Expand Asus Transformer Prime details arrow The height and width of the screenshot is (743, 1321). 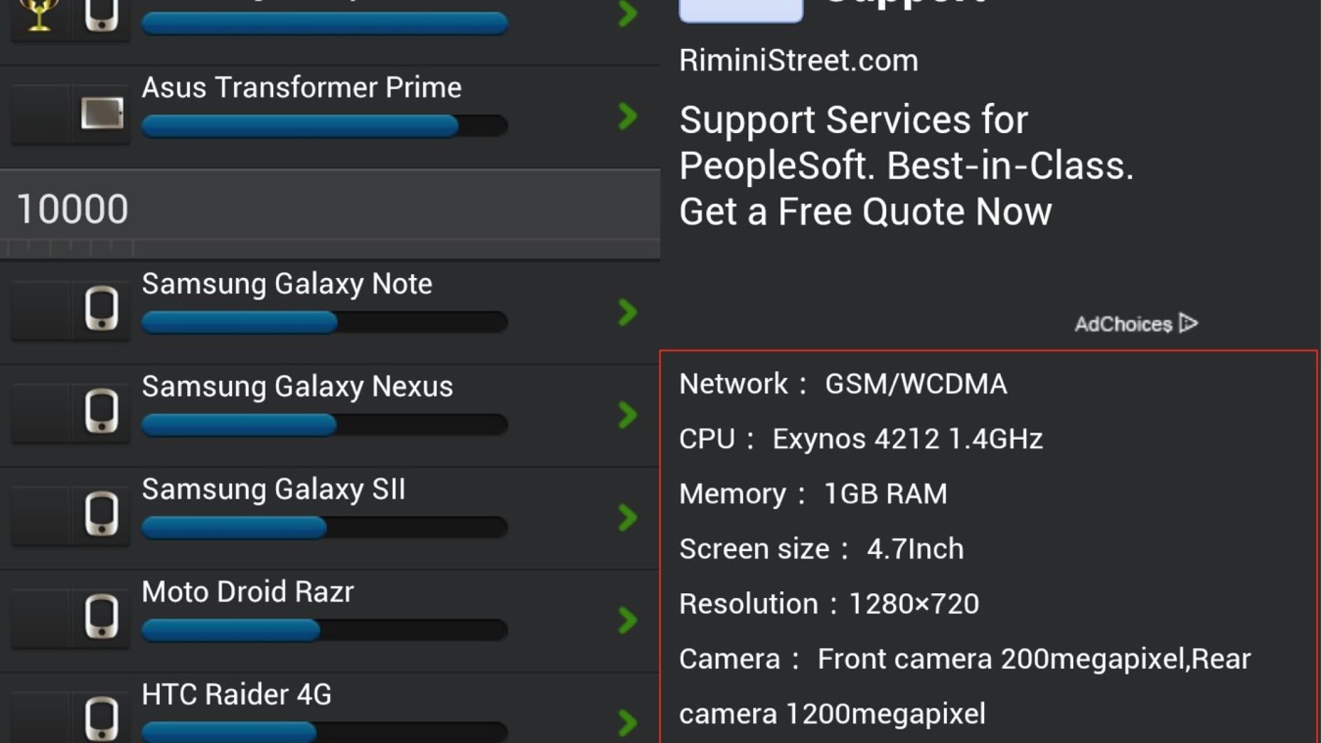[x=627, y=116]
